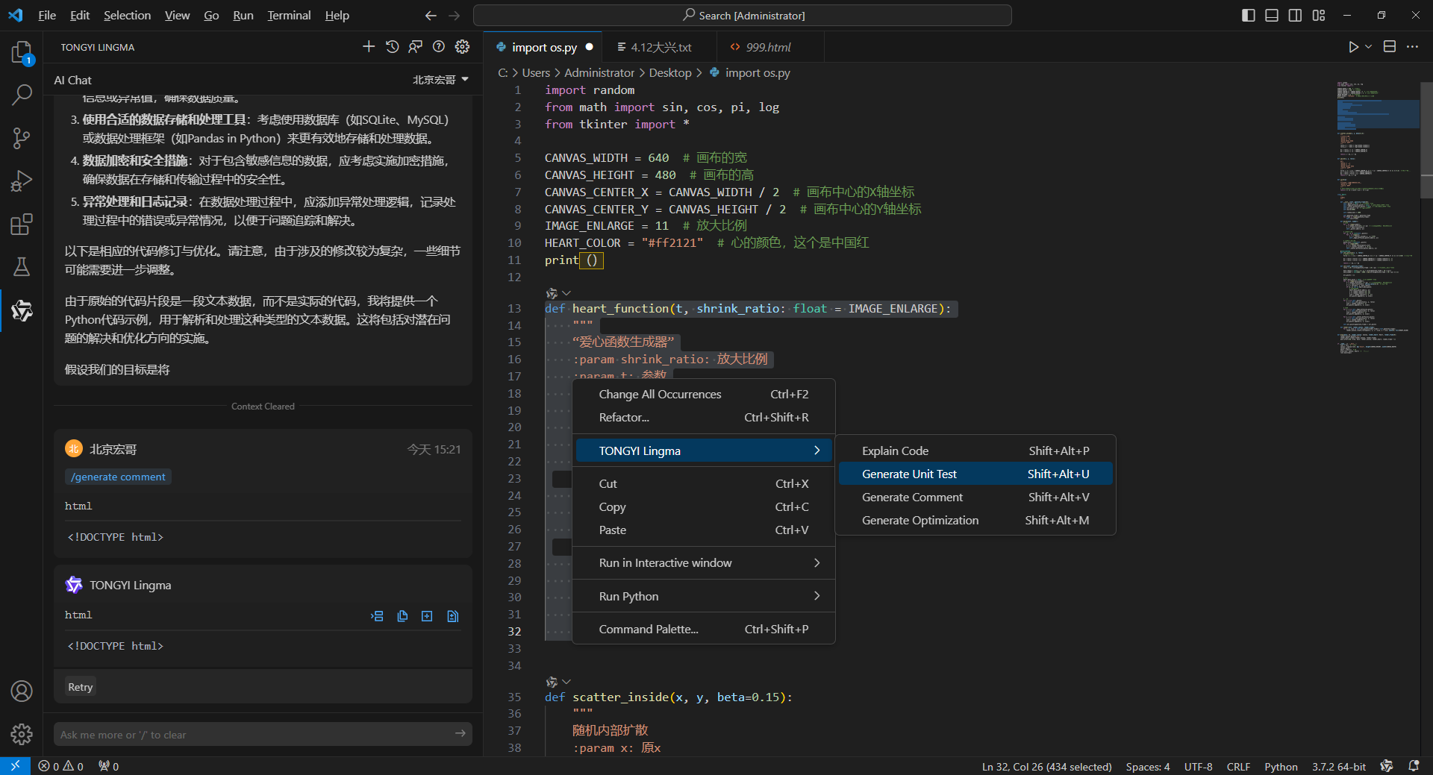Expand the Run Python submenu
The width and height of the screenshot is (1433, 775).
[x=704, y=596]
